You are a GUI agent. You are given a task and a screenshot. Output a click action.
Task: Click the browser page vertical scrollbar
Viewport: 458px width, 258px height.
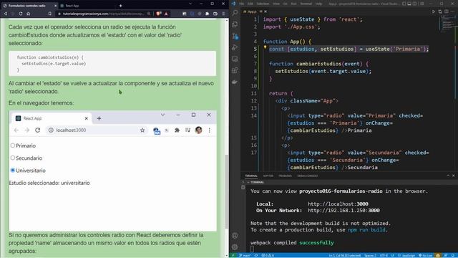pyautogui.click(x=227, y=191)
